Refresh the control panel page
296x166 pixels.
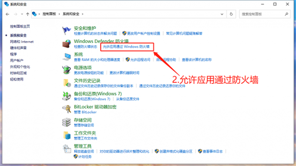click(231, 14)
